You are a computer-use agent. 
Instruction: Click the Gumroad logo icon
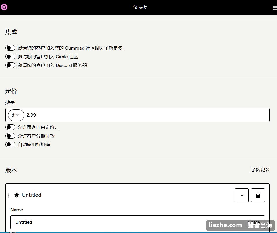pos(4,7)
